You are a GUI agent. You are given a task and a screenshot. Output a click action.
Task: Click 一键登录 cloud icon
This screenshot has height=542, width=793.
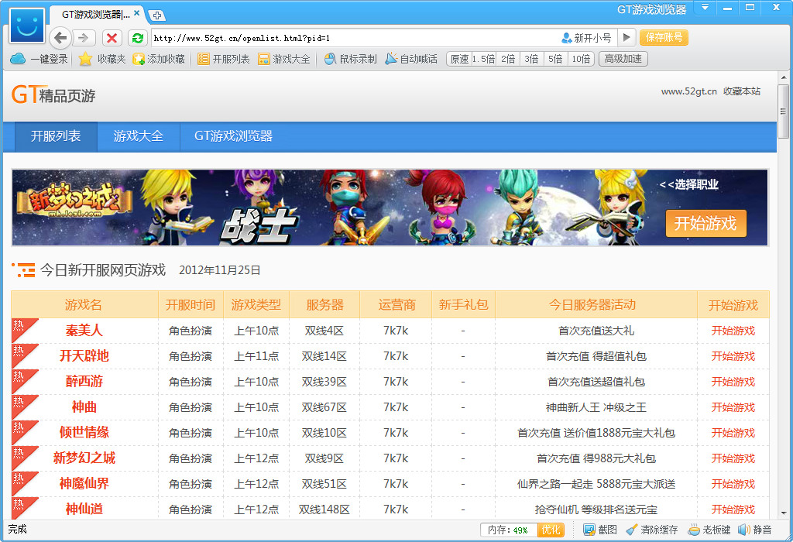click(39, 59)
